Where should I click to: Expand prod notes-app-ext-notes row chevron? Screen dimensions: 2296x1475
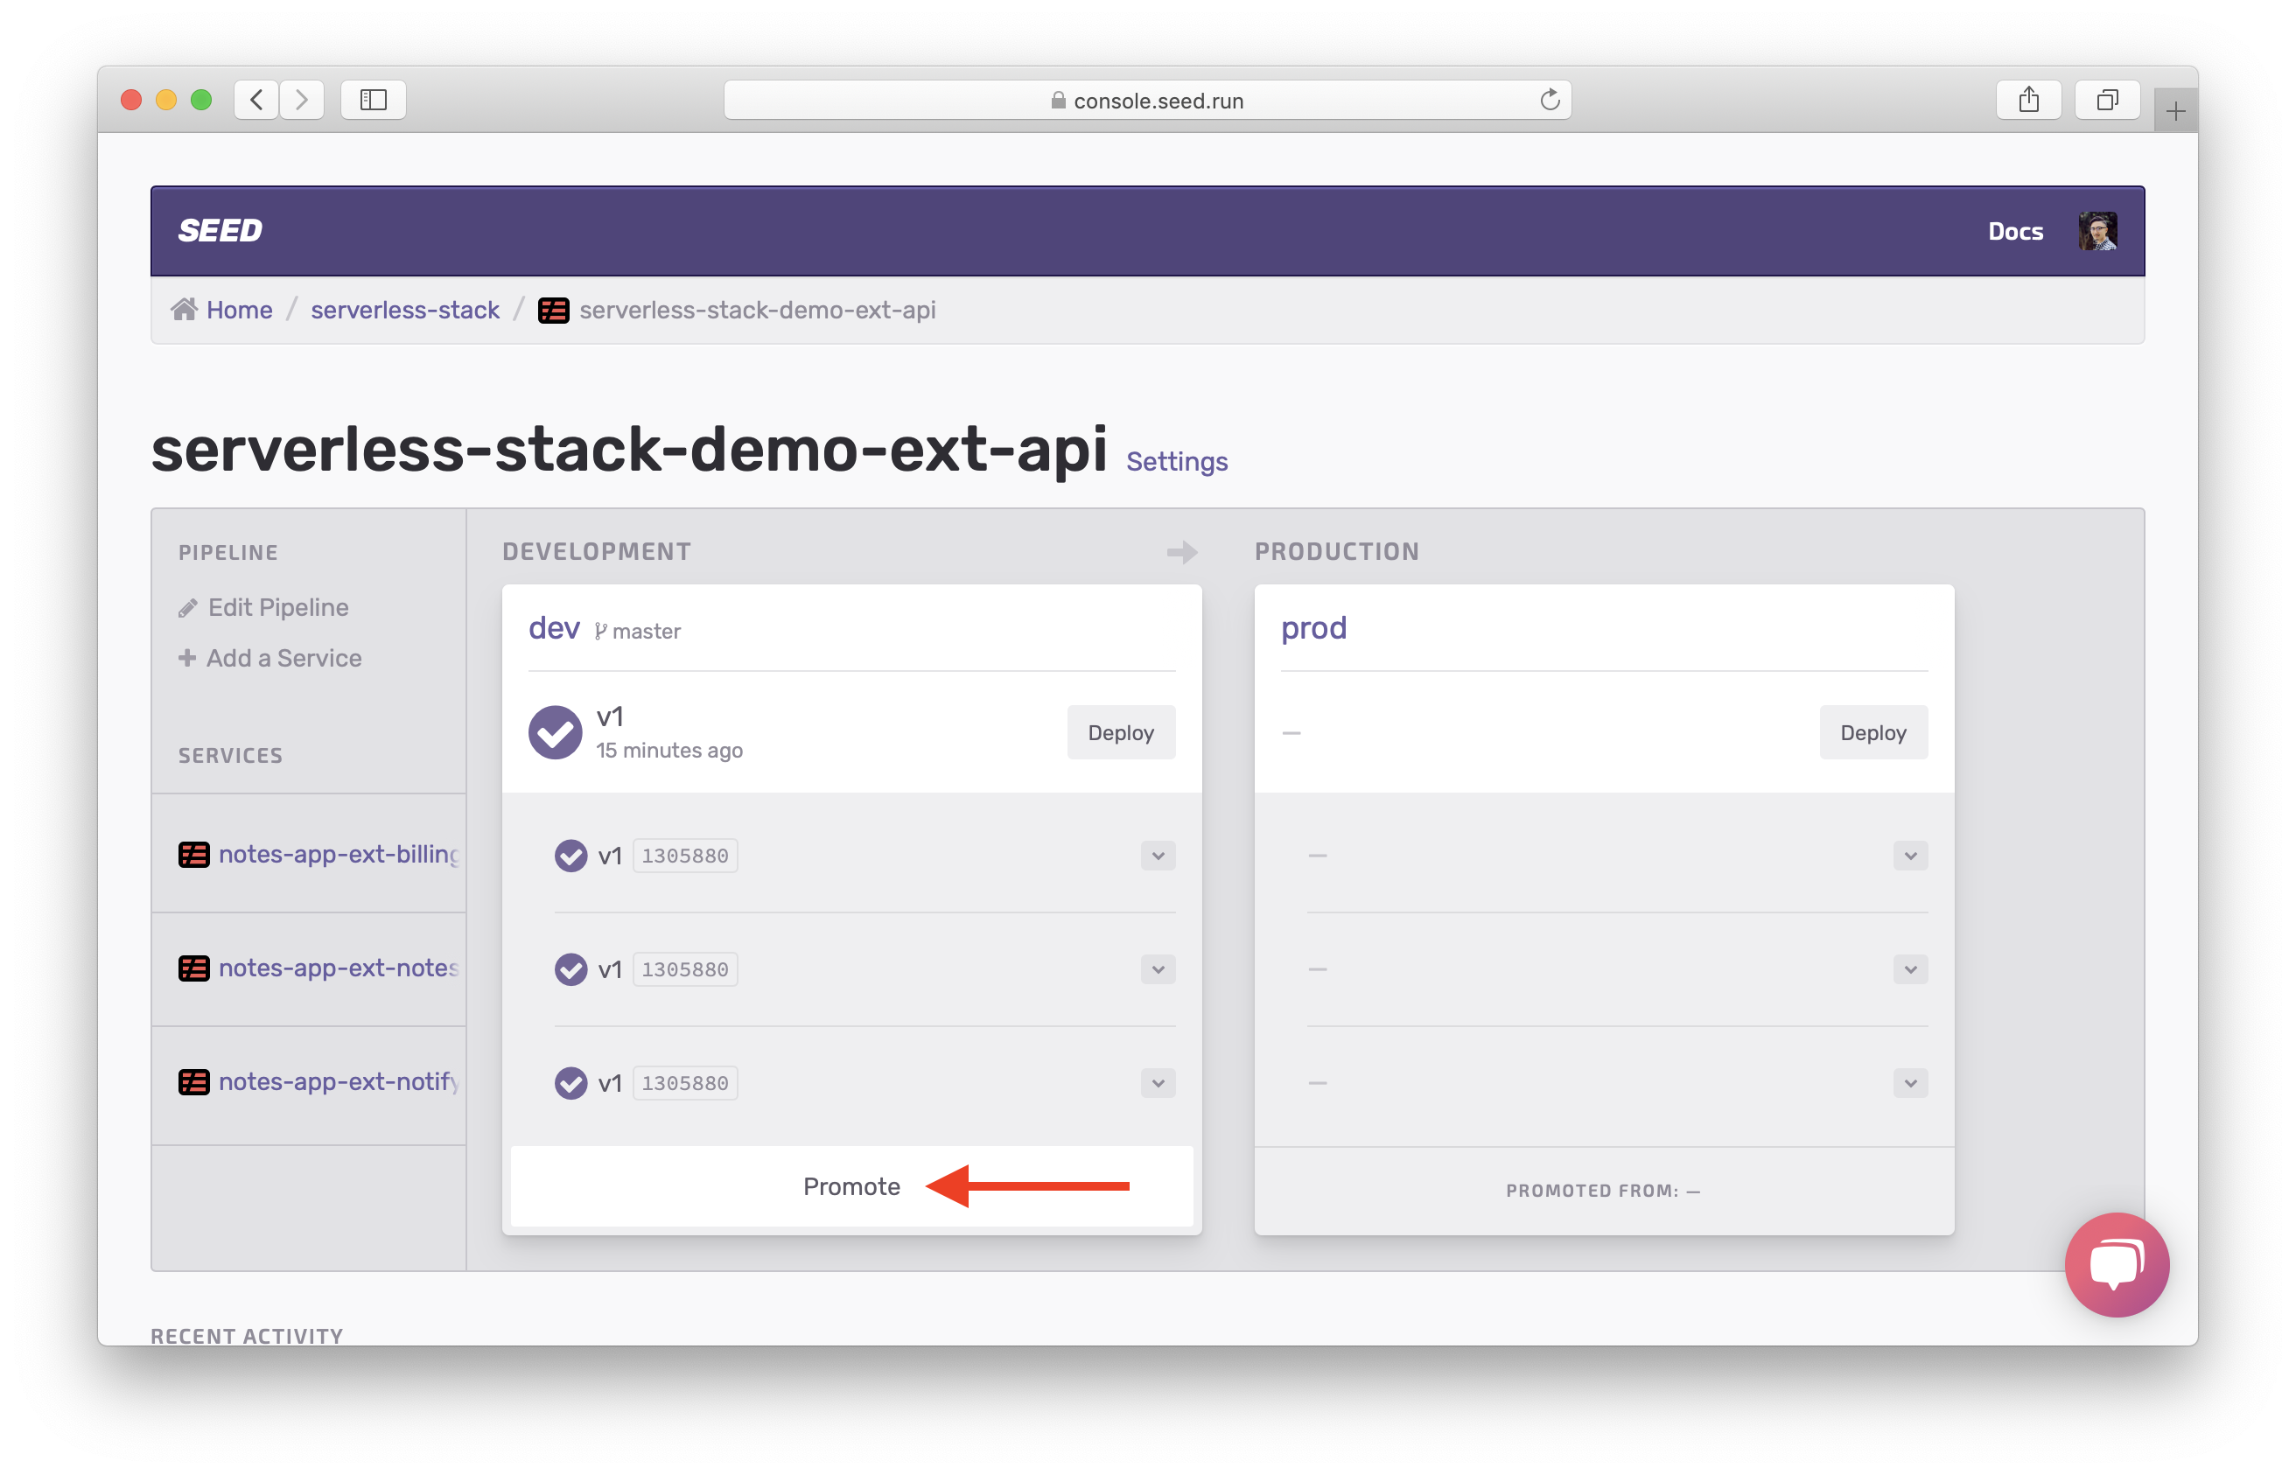point(1910,969)
